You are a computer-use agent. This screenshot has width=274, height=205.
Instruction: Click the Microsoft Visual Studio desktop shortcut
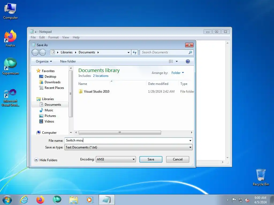click(x=10, y=98)
